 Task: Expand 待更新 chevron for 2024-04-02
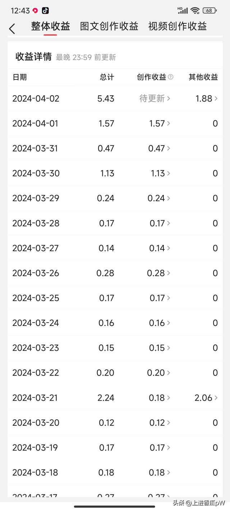tap(169, 98)
